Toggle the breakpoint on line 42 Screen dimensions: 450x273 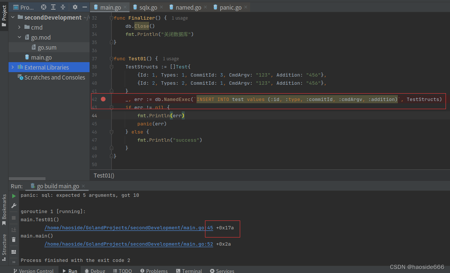103,99
